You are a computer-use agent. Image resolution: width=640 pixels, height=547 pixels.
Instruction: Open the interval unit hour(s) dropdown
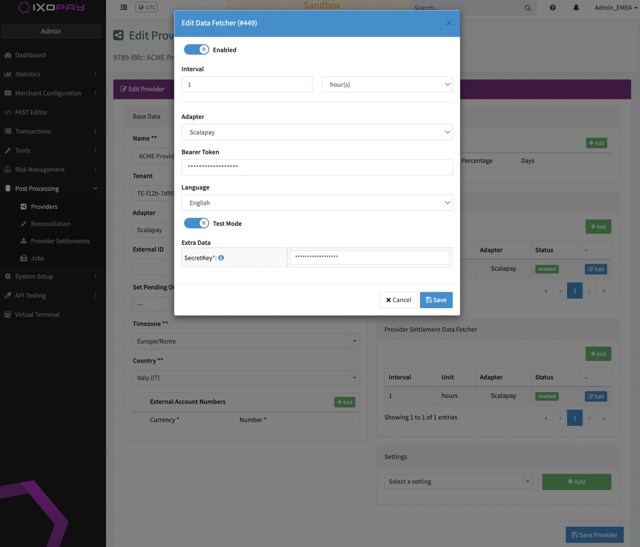(x=387, y=84)
